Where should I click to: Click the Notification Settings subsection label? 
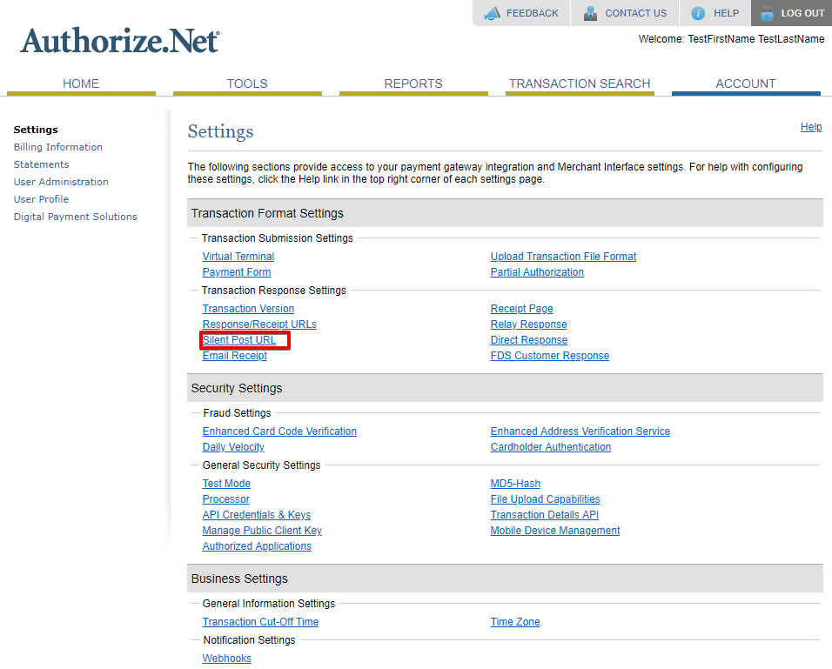point(249,640)
